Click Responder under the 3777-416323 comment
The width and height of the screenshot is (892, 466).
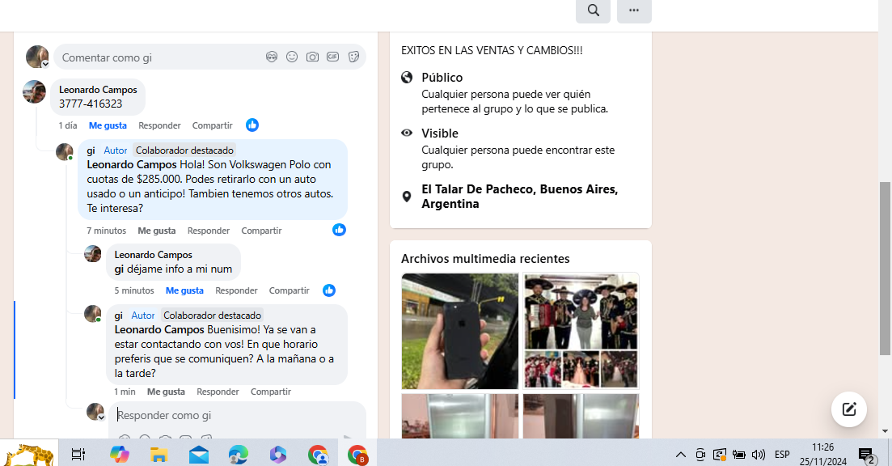pos(159,125)
